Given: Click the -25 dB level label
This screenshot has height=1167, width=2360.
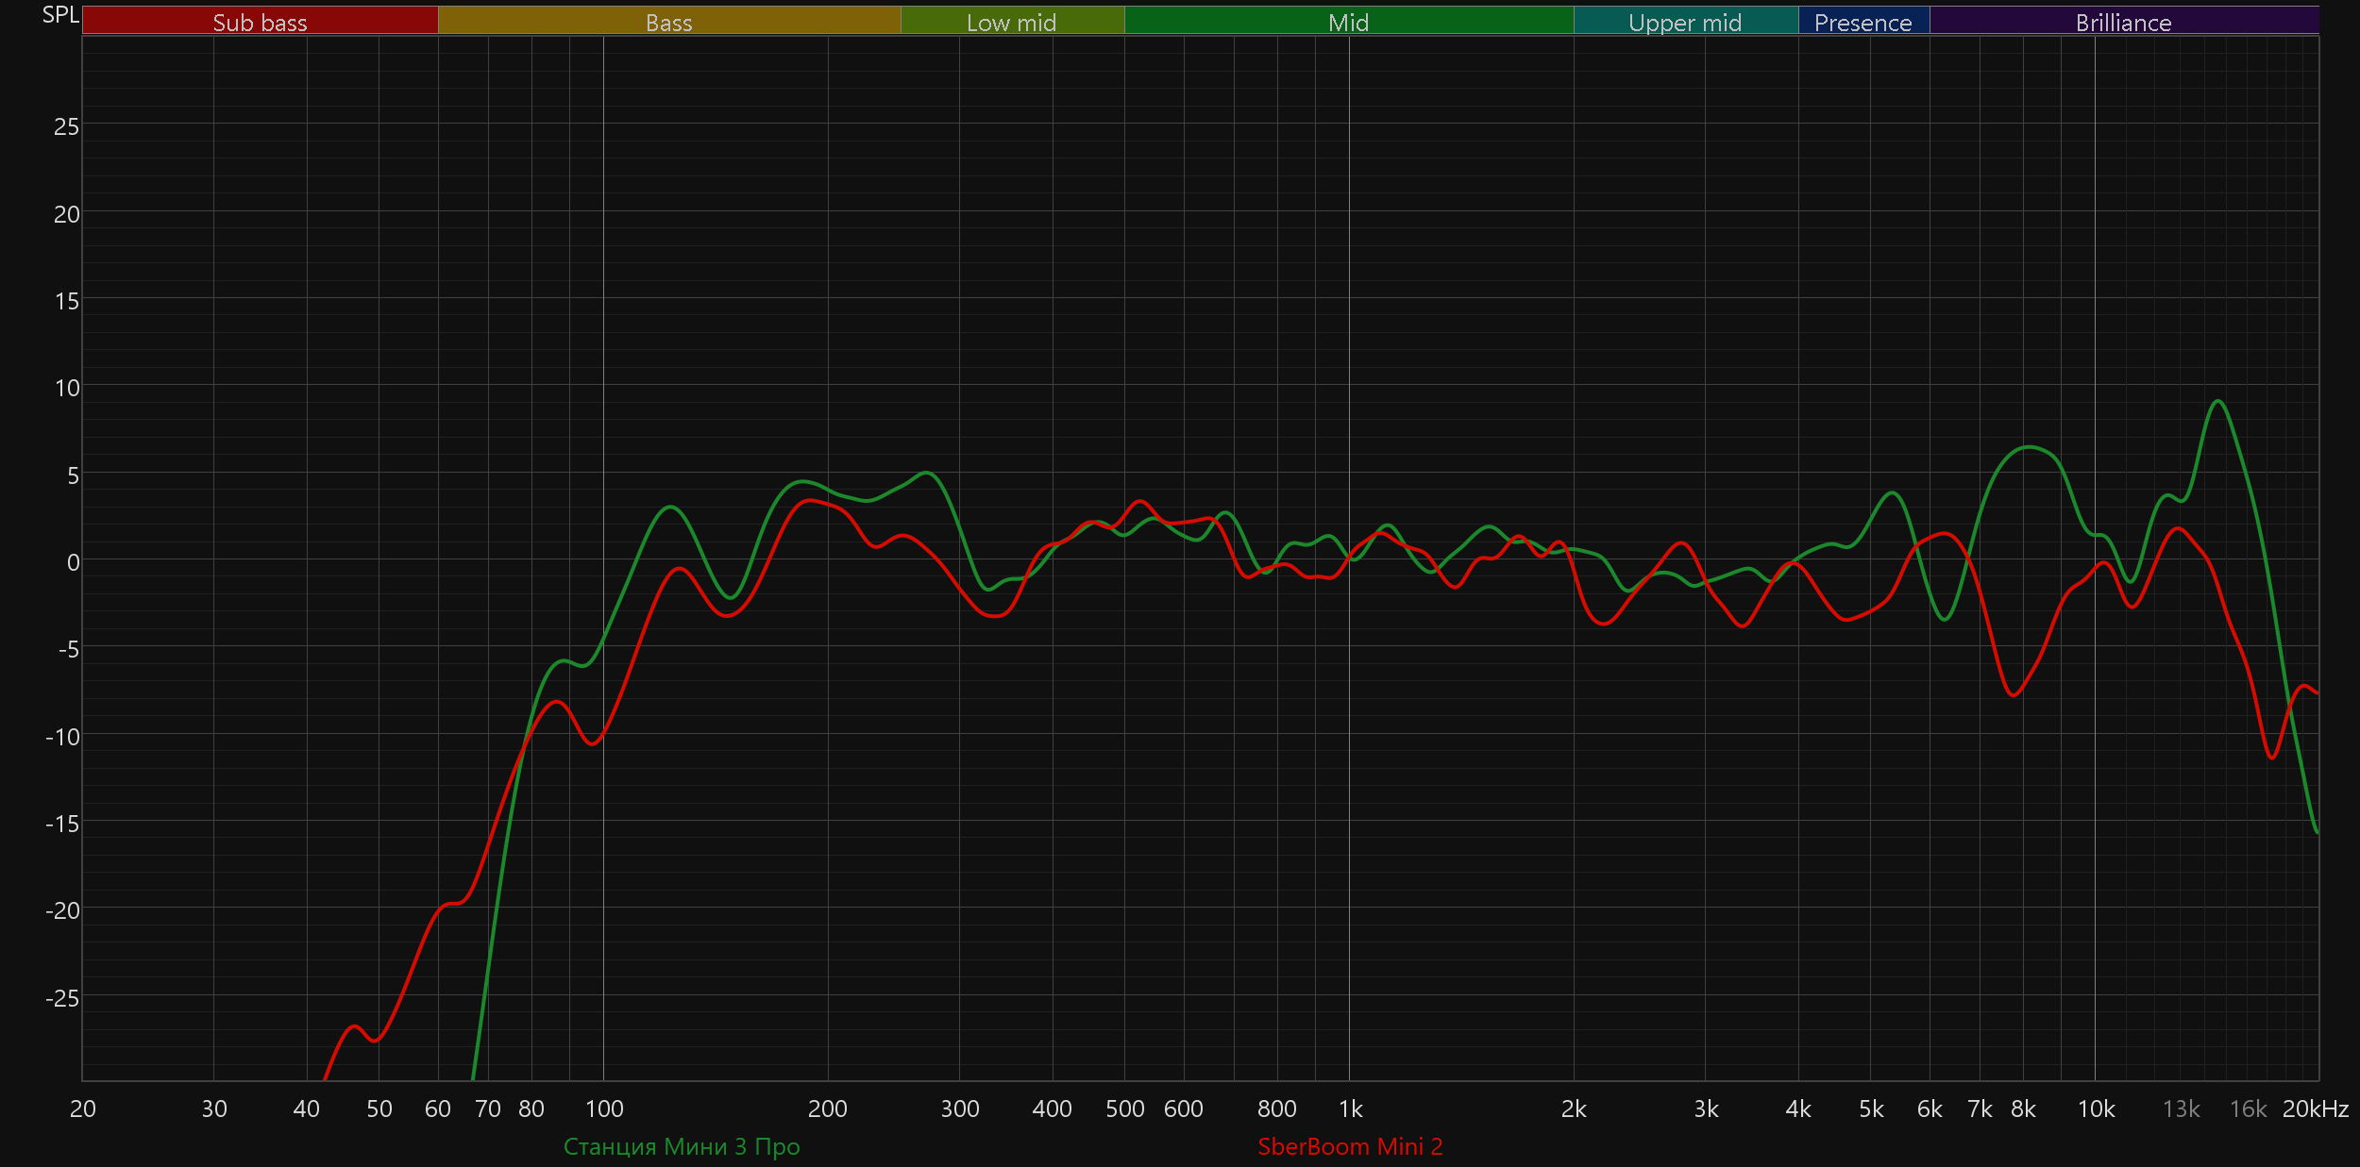Looking at the screenshot, I should (62, 998).
